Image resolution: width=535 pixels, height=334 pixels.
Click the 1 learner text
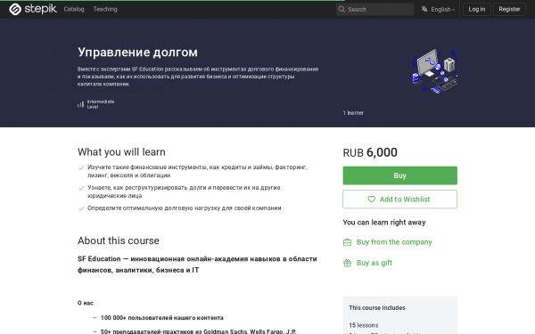tap(353, 113)
